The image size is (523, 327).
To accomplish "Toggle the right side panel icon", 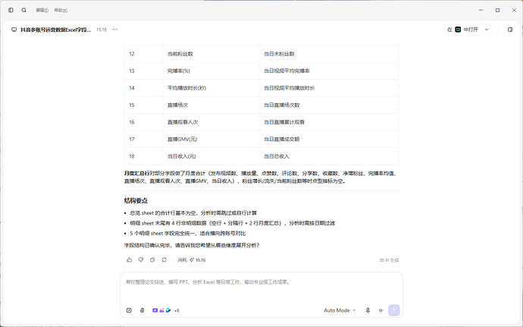I will (x=510, y=30).
